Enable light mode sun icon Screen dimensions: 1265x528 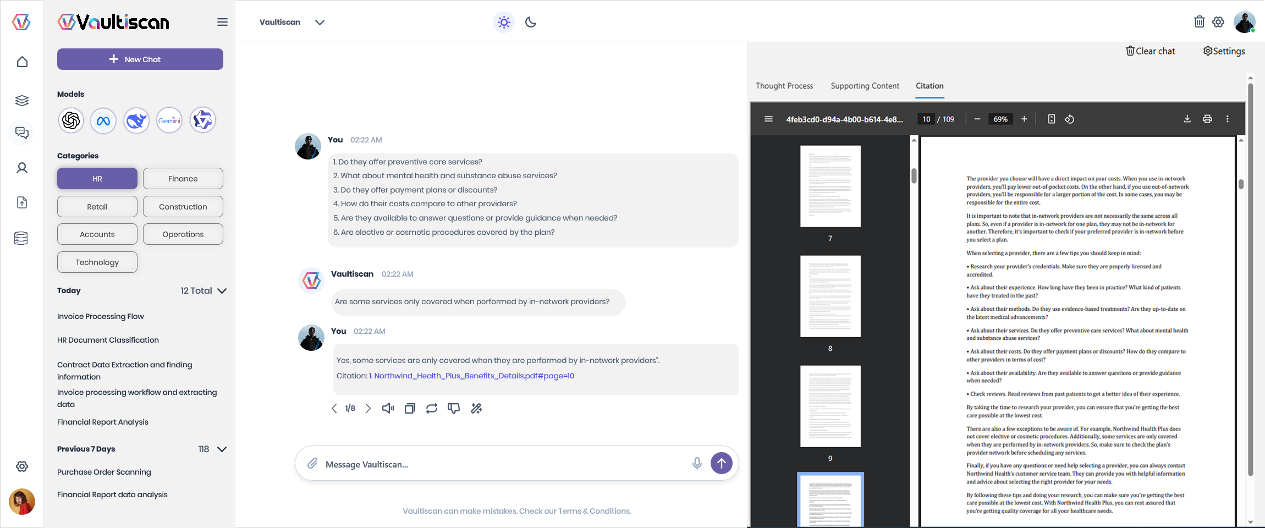pos(504,22)
